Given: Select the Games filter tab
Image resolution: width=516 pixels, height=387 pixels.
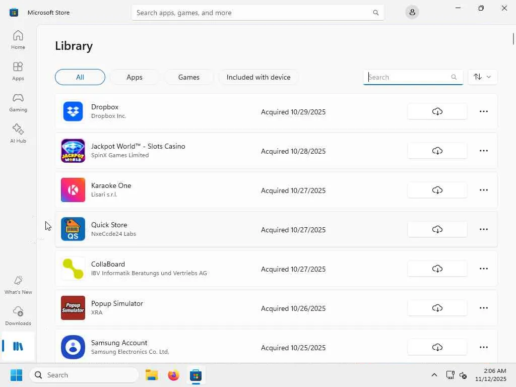Looking at the screenshot, I should coord(189,77).
